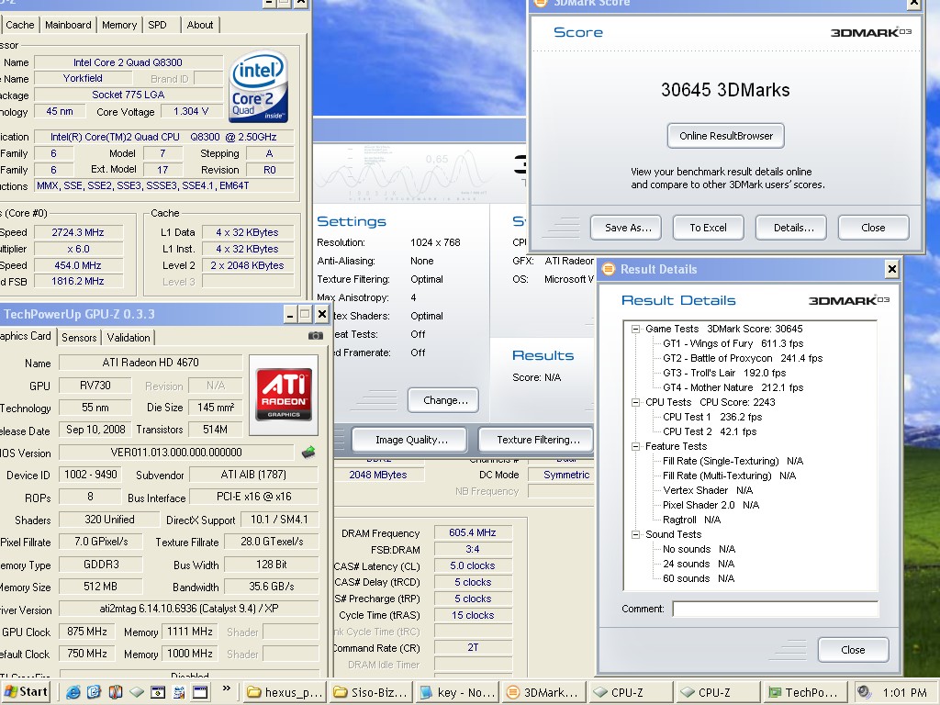Click the Start button
940x705 pixels.
click(x=26, y=692)
